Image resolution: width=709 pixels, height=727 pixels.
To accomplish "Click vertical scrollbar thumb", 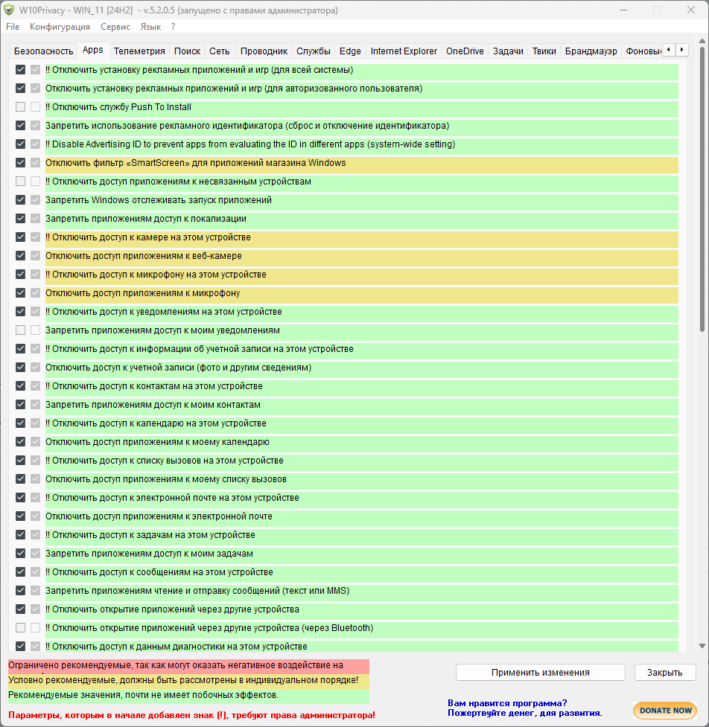I will (x=702, y=189).
